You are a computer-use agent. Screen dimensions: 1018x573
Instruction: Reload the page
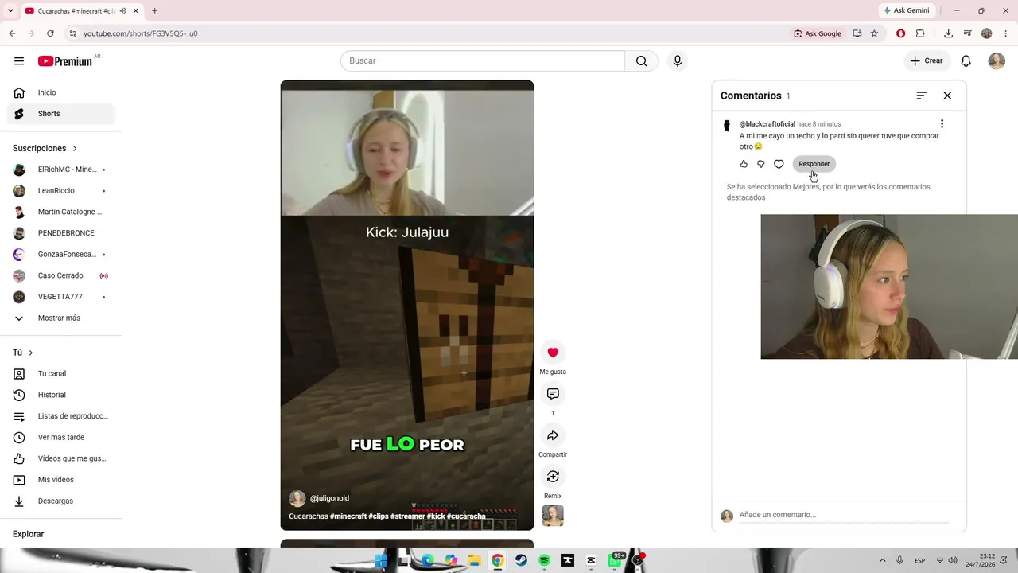(50, 33)
